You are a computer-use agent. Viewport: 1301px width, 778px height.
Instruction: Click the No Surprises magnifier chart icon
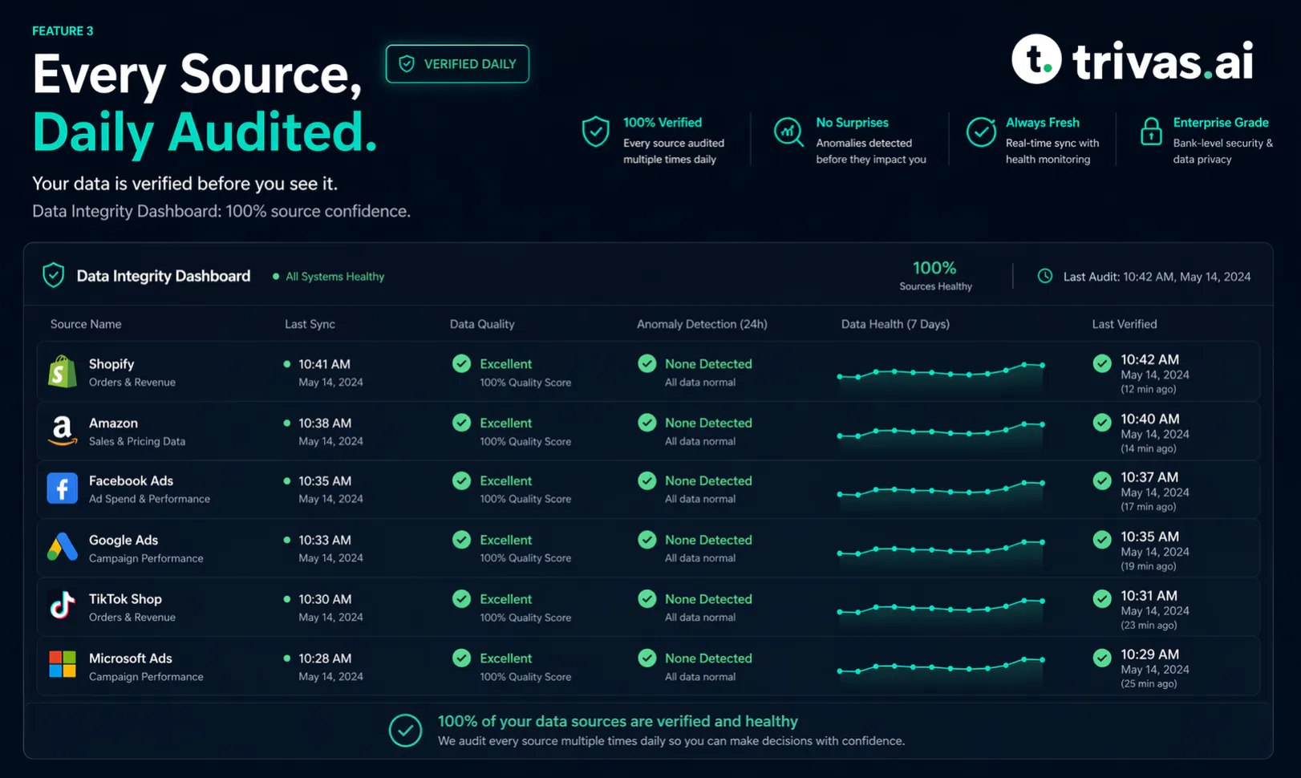788,132
